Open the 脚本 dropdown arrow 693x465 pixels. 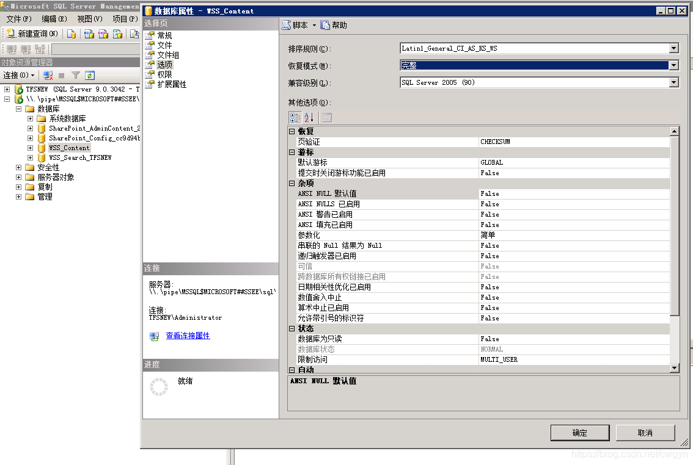tap(314, 25)
